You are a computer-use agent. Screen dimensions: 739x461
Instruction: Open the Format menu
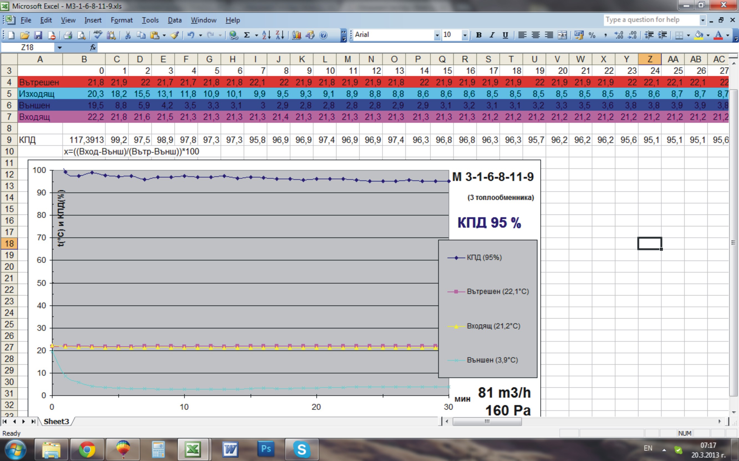coord(121,20)
